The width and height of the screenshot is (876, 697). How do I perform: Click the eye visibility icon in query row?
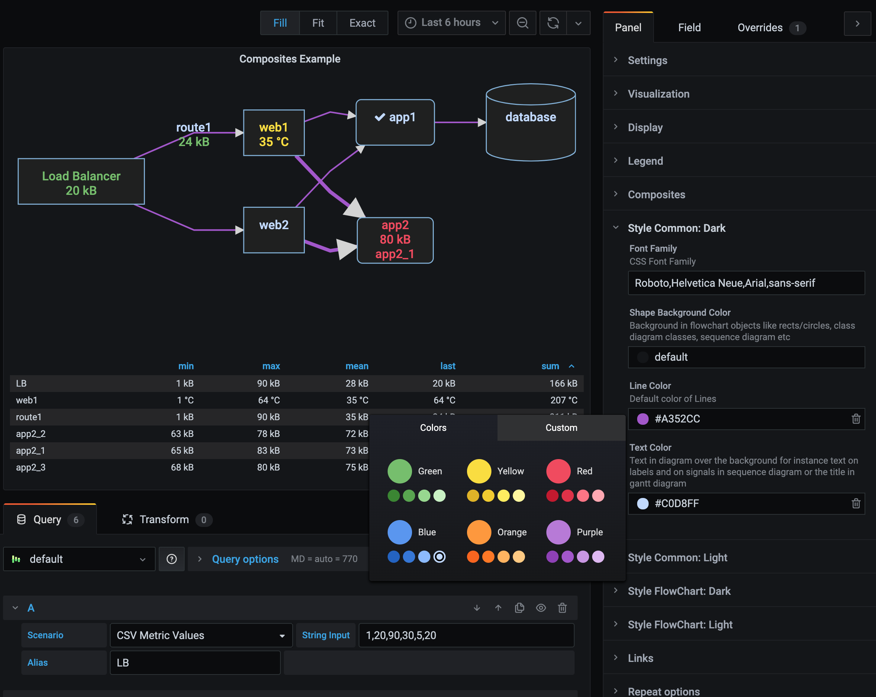click(x=541, y=607)
